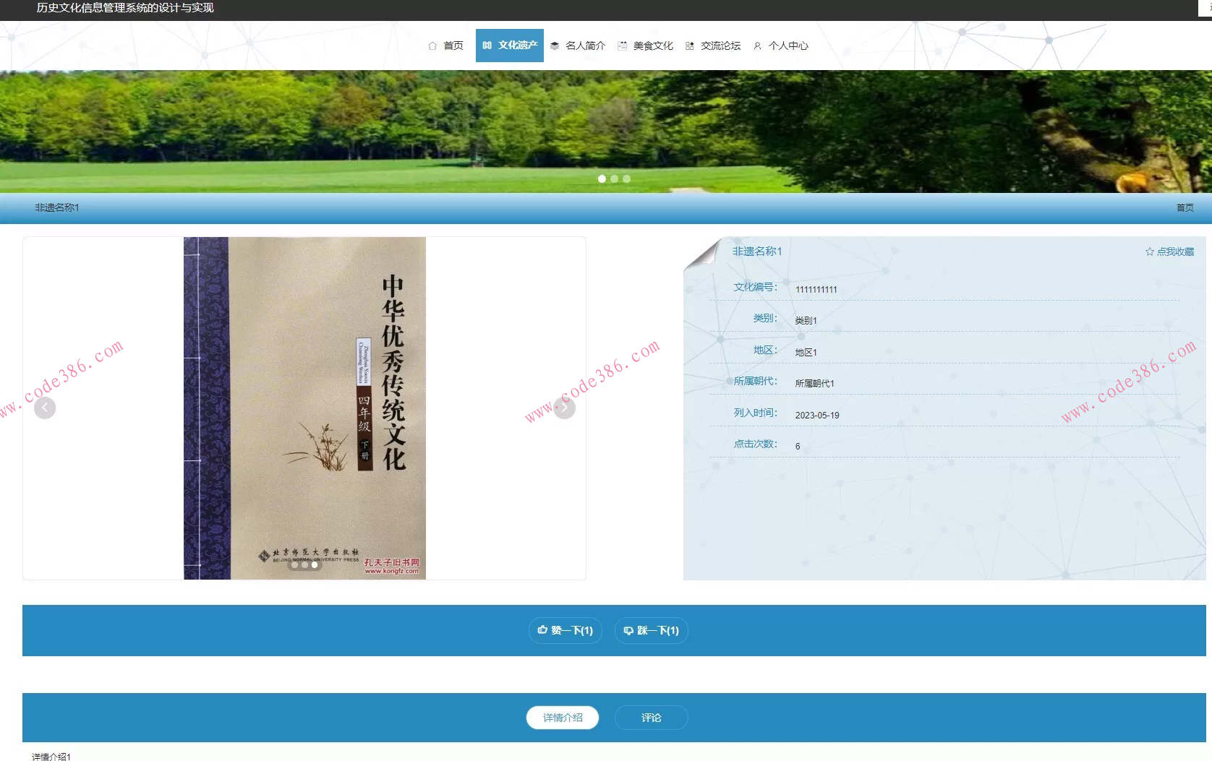Click the person icon beside 名人简介

(554, 45)
